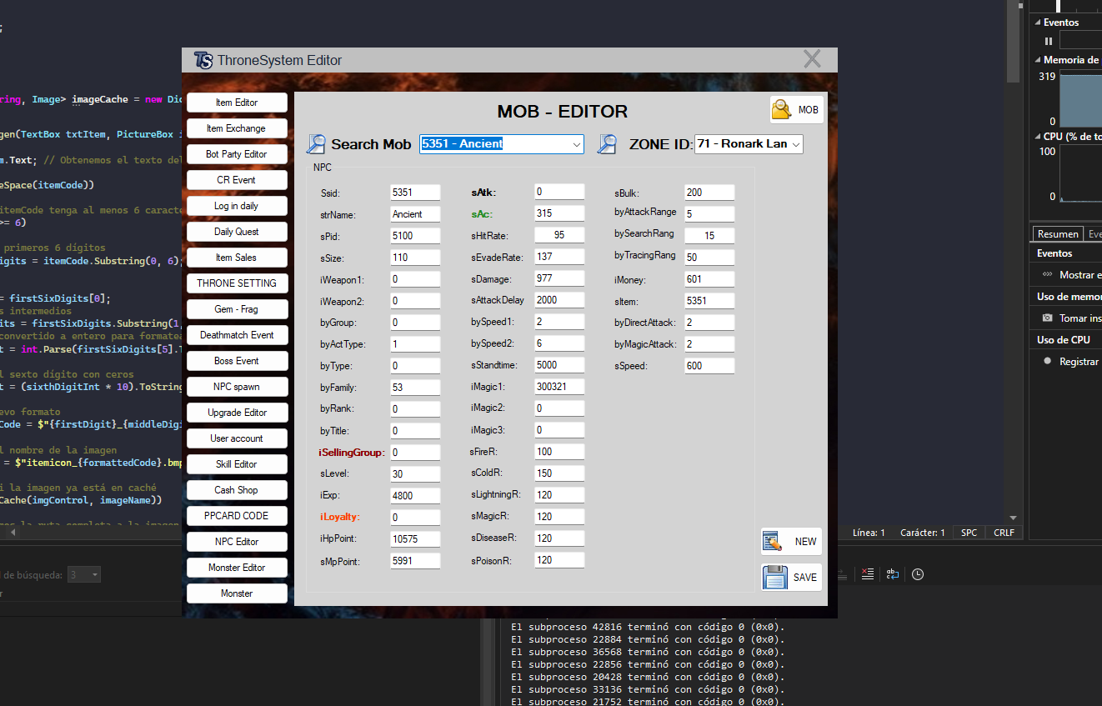1102x706 pixels.
Task: Click the magnifier icon beside Search Mob
Action: pos(316,144)
